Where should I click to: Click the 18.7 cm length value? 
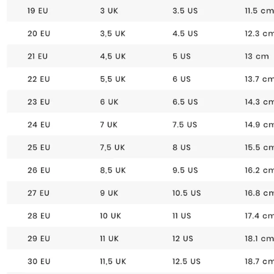pyautogui.click(x=259, y=262)
